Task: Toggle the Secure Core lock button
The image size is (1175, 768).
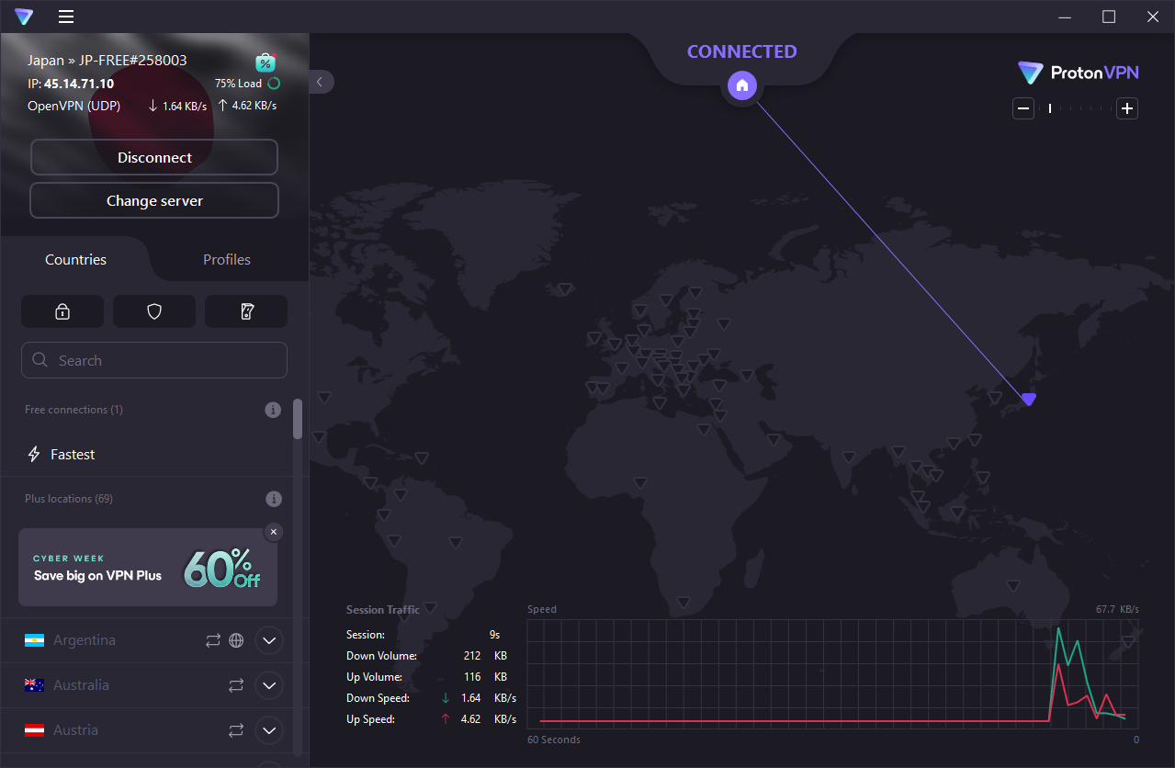Action: (x=62, y=311)
